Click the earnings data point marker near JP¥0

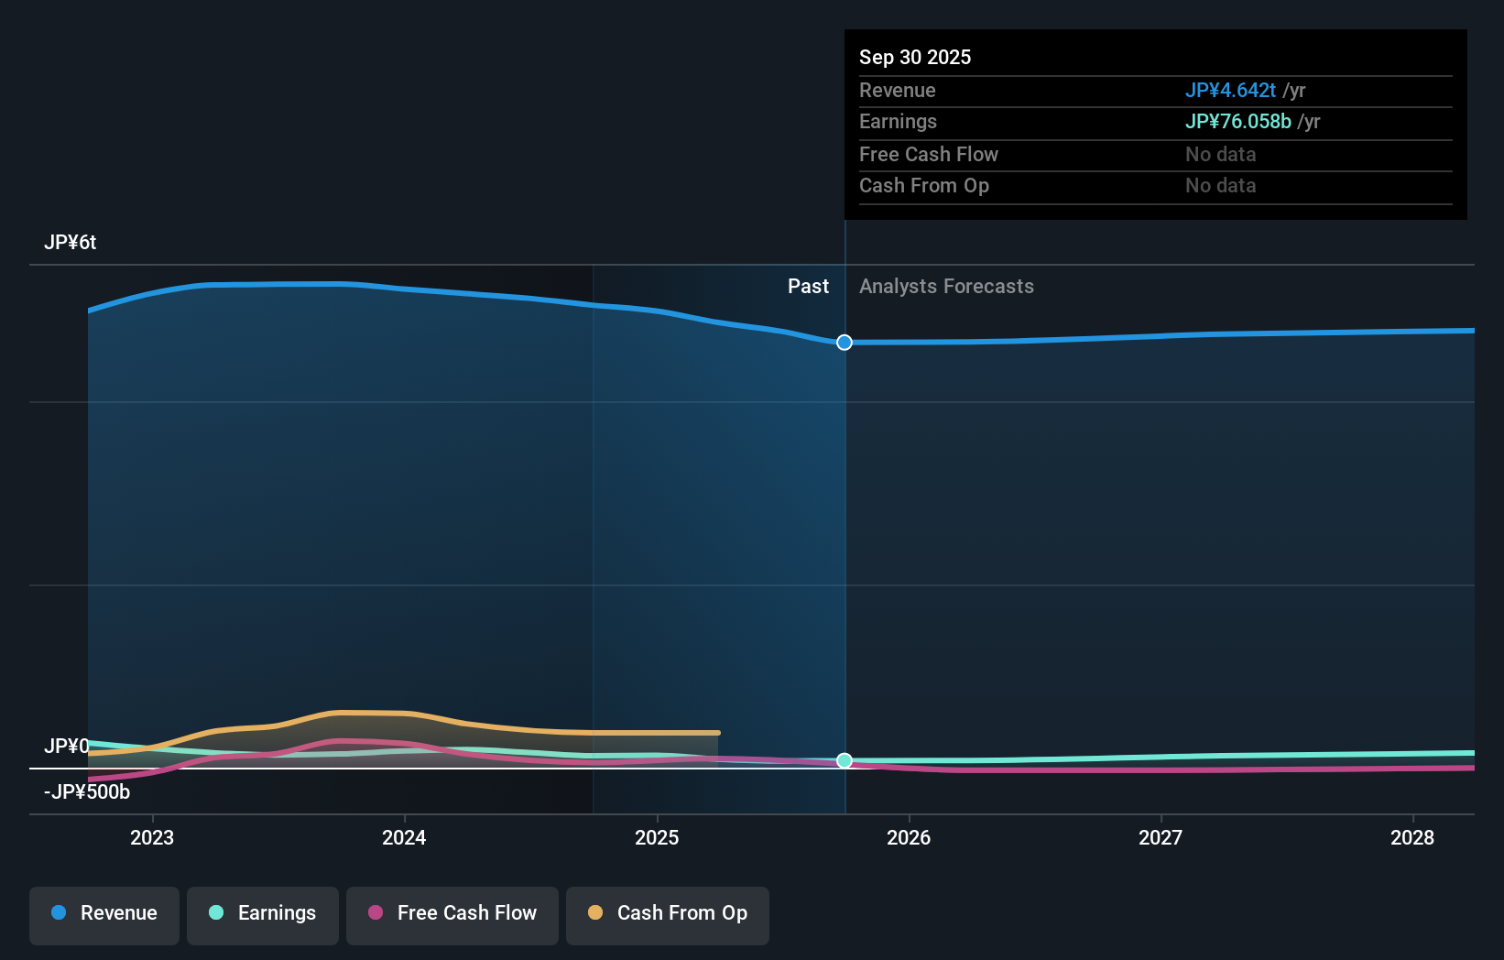844,760
